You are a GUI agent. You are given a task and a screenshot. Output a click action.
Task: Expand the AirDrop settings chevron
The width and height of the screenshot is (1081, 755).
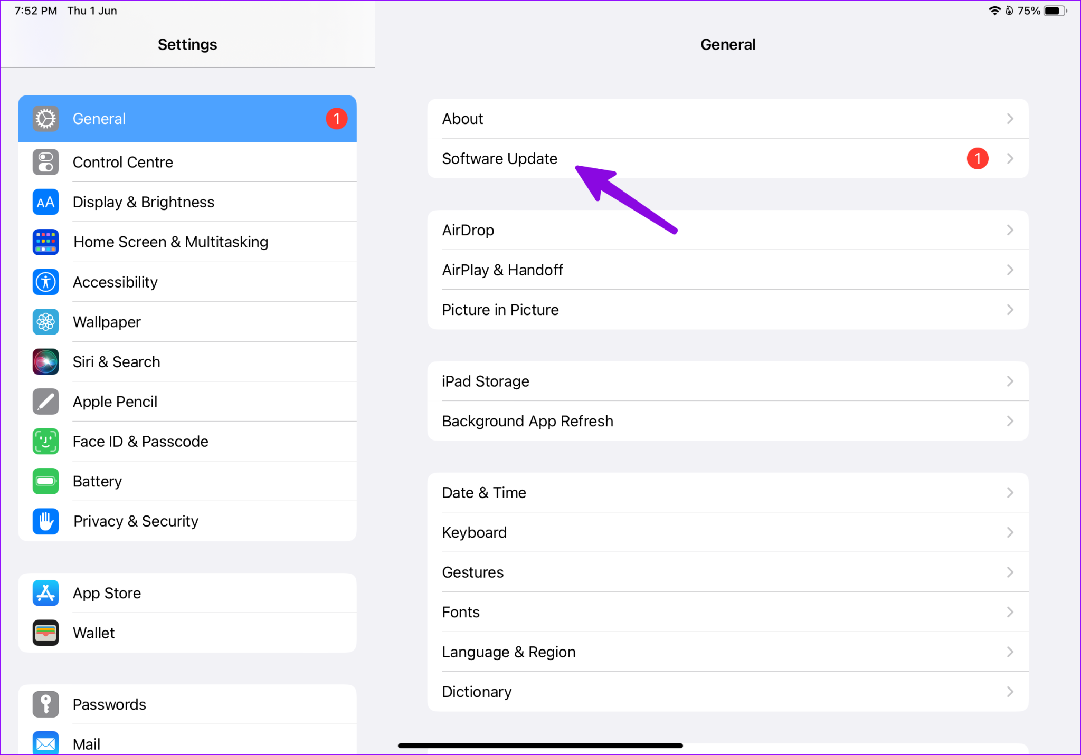(1010, 230)
